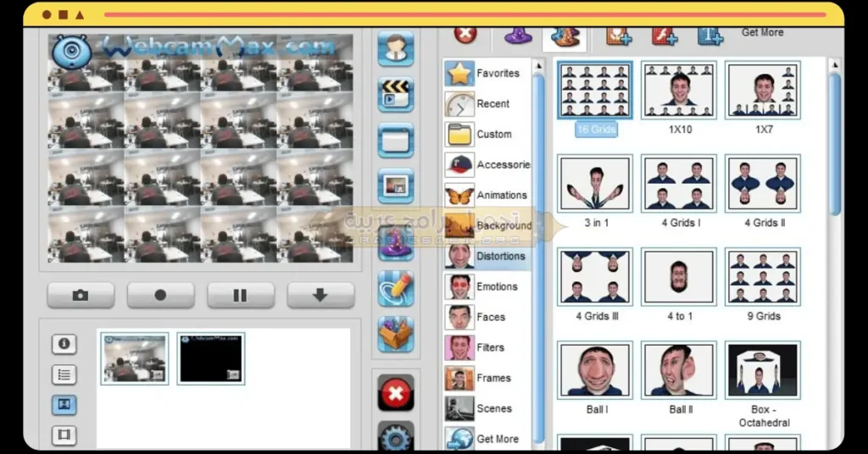Open the doodle pencil tool icon
The height and width of the screenshot is (454, 868).
click(396, 289)
